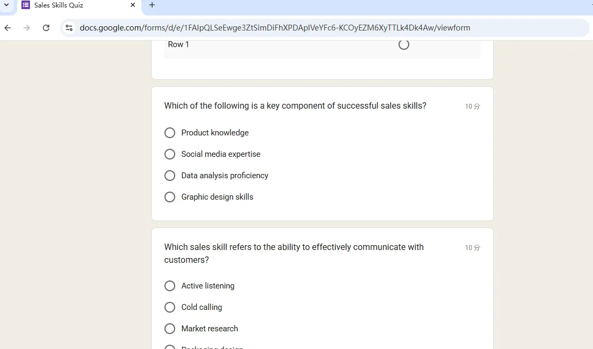The width and height of the screenshot is (593, 349).
Task: Select Social media expertise answer
Action: (x=170, y=154)
